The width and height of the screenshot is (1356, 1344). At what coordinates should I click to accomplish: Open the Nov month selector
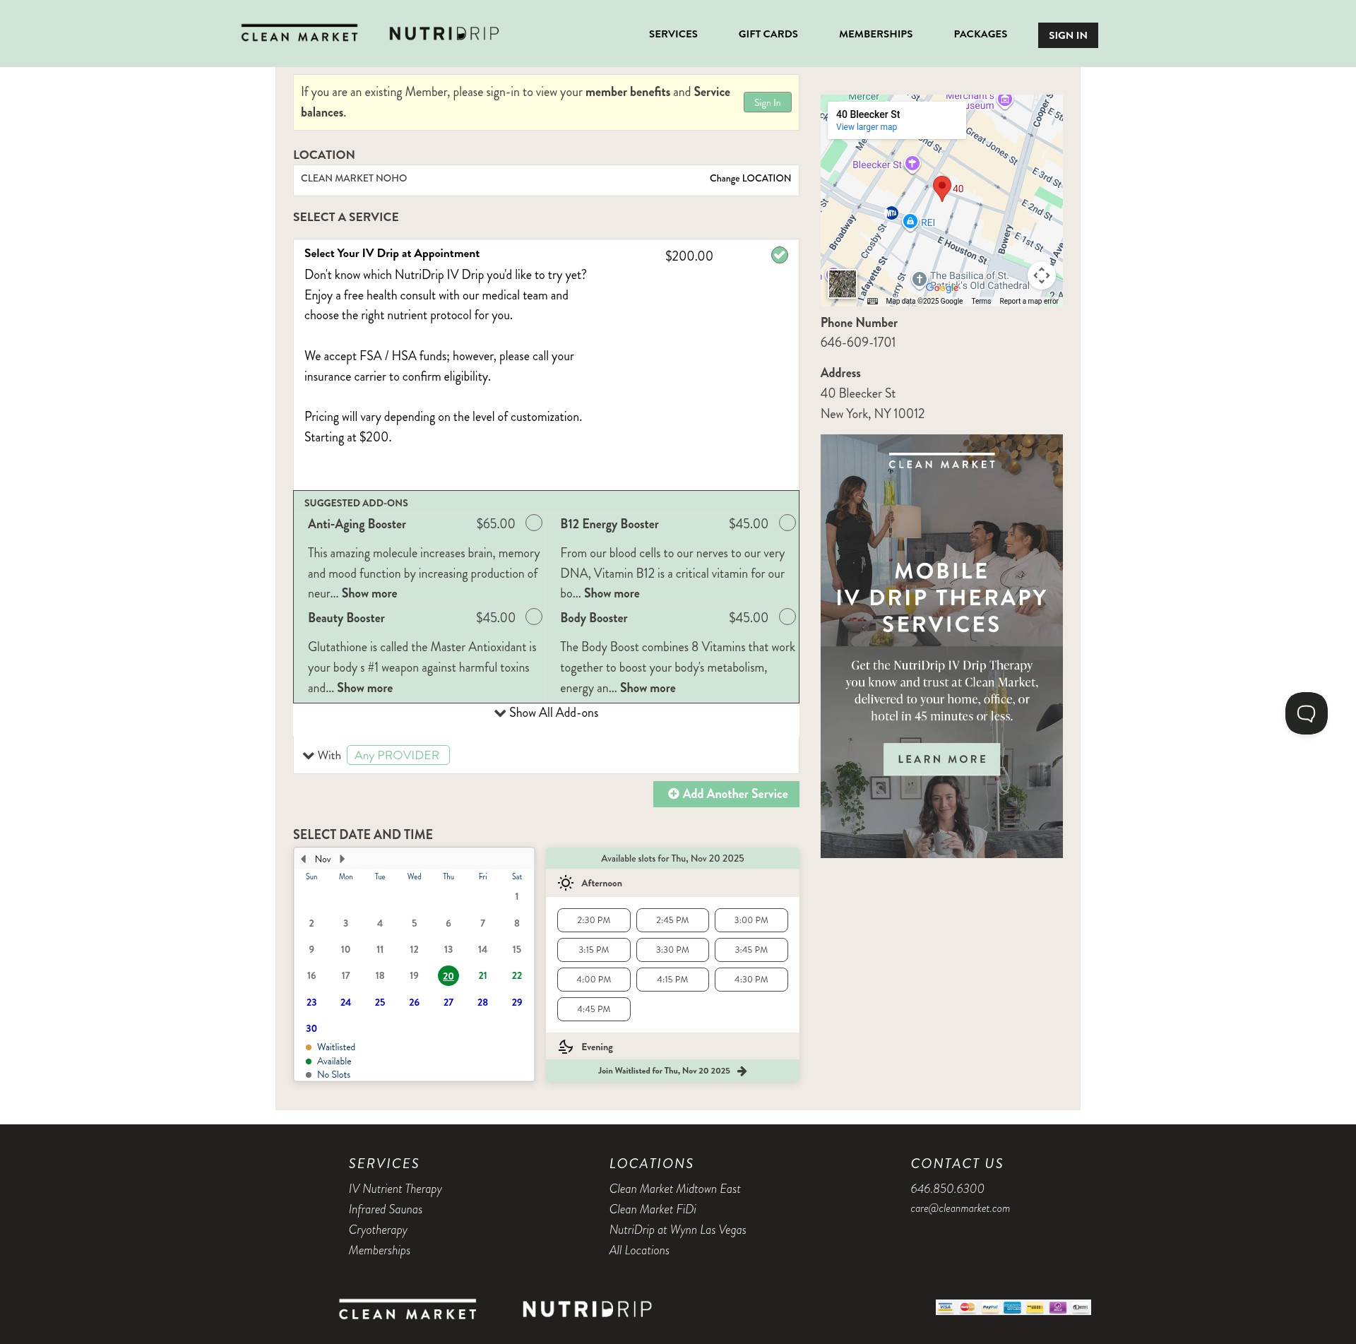[x=323, y=860]
